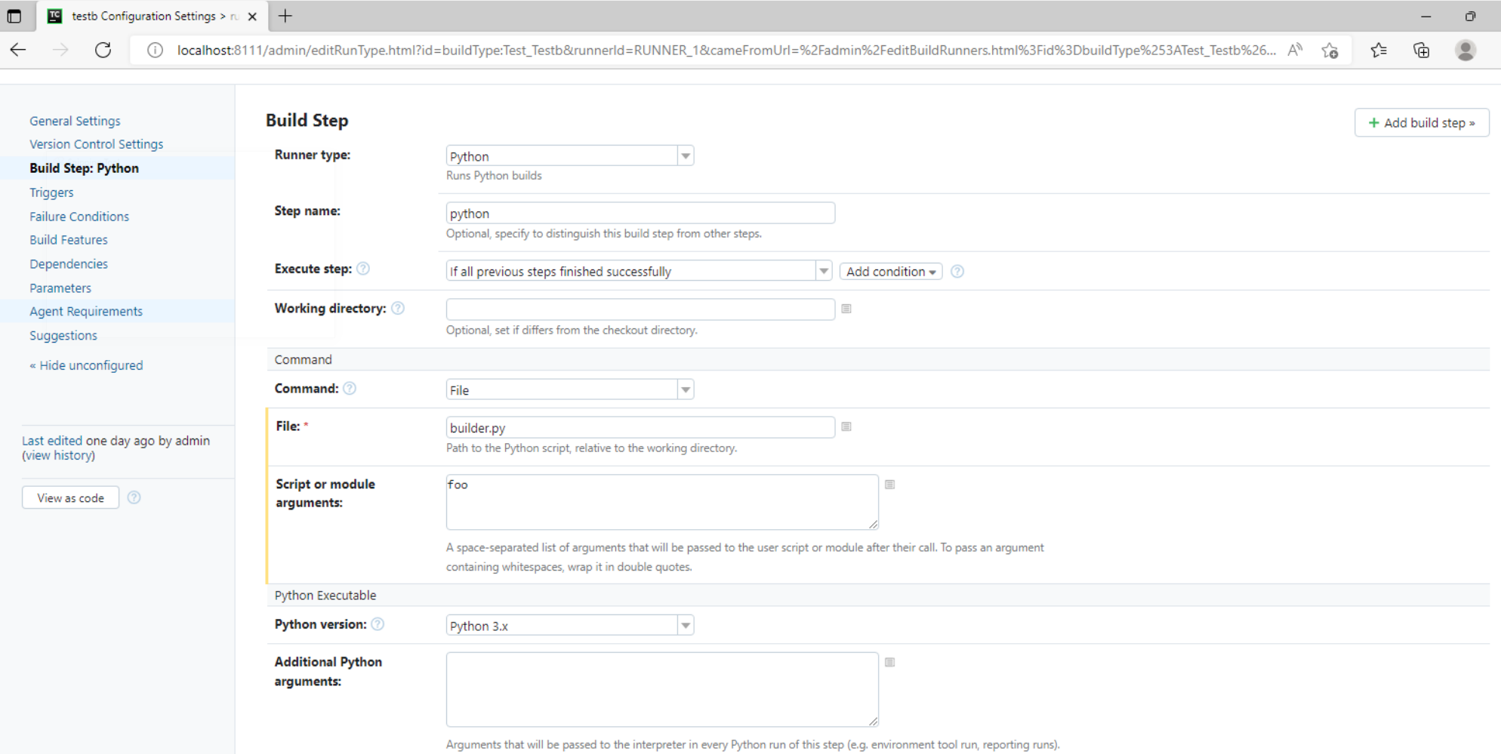The height and width of the screenshot is (754, 1501).
Task: Click the Add build step button
Action: click(1422, 123)
